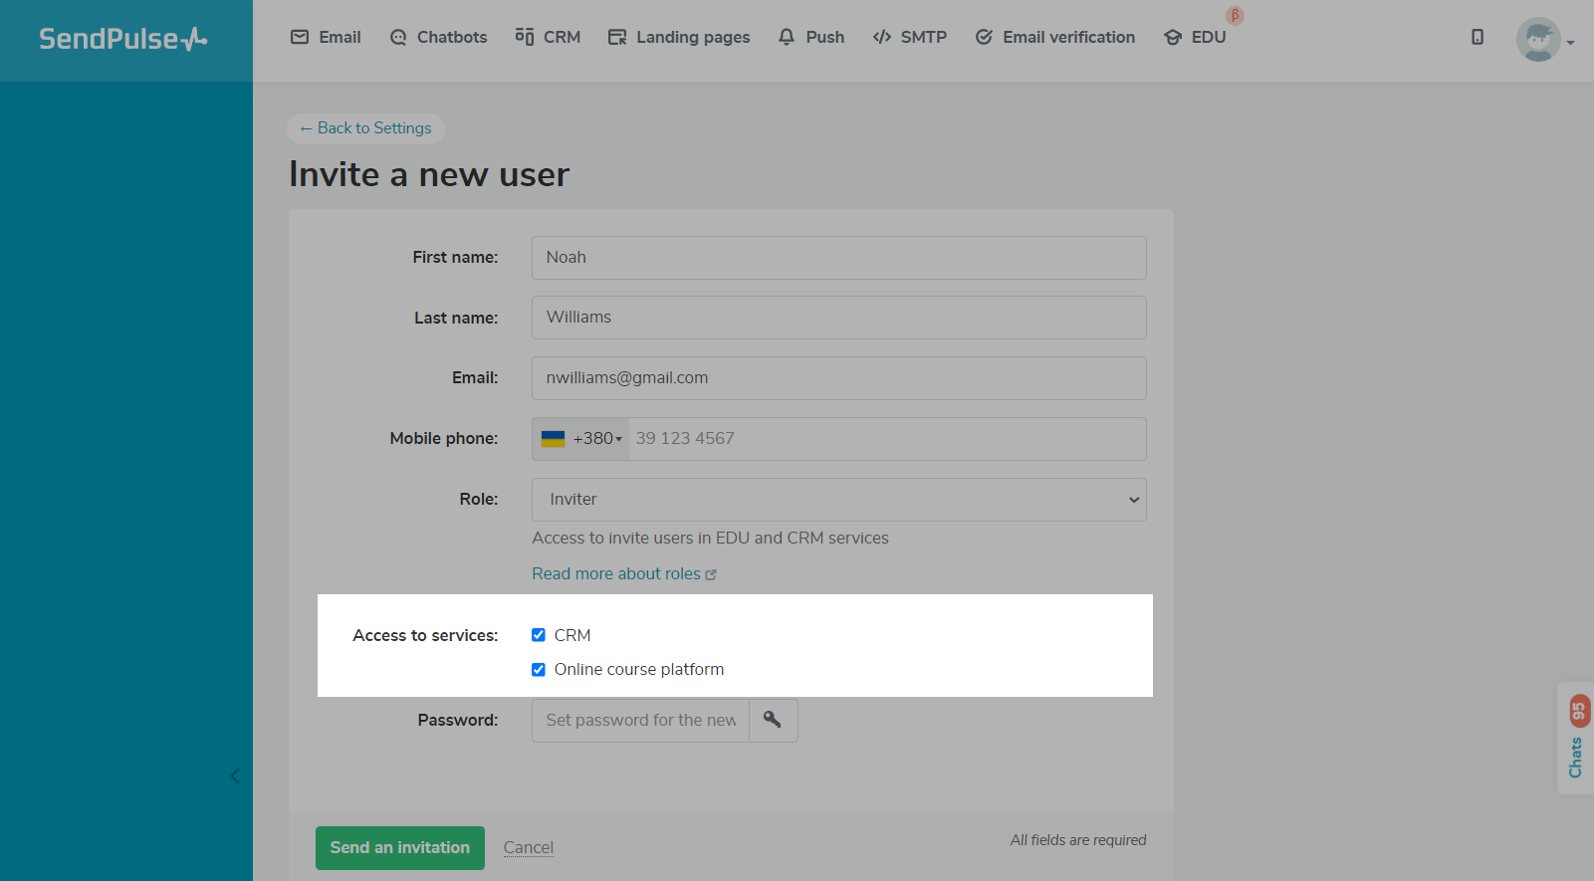Open the +380 country code dropdown
This screenshot has width=1594, height=881.
coord(598,439)
